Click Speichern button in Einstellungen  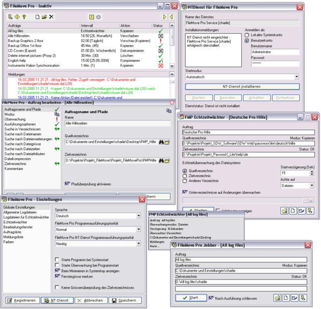click(x=125, y=300)
